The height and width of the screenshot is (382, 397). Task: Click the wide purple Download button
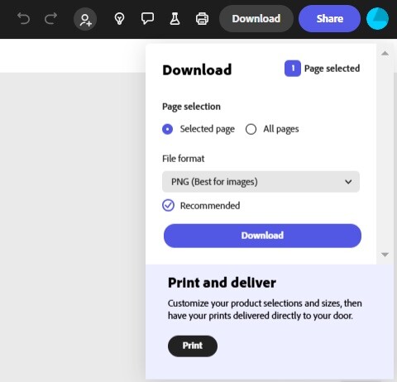click(262, 236)
